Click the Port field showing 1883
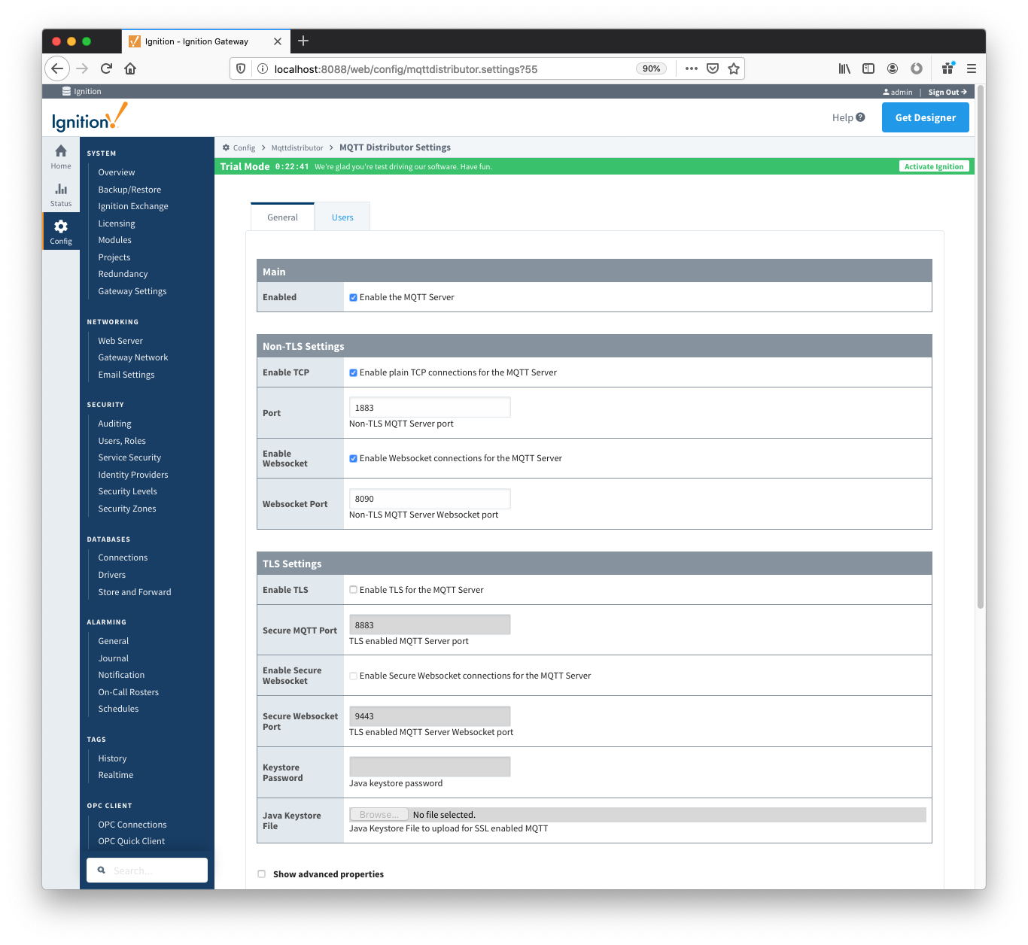The height and width of the screenshot is (945, 1028). coord(430,408)
